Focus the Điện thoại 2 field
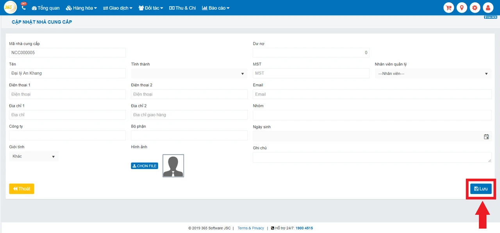 pos(189,94)
